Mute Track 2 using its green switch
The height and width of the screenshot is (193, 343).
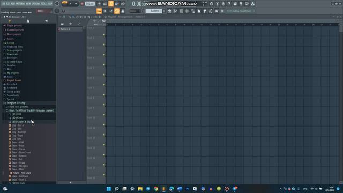pos(103,44)
